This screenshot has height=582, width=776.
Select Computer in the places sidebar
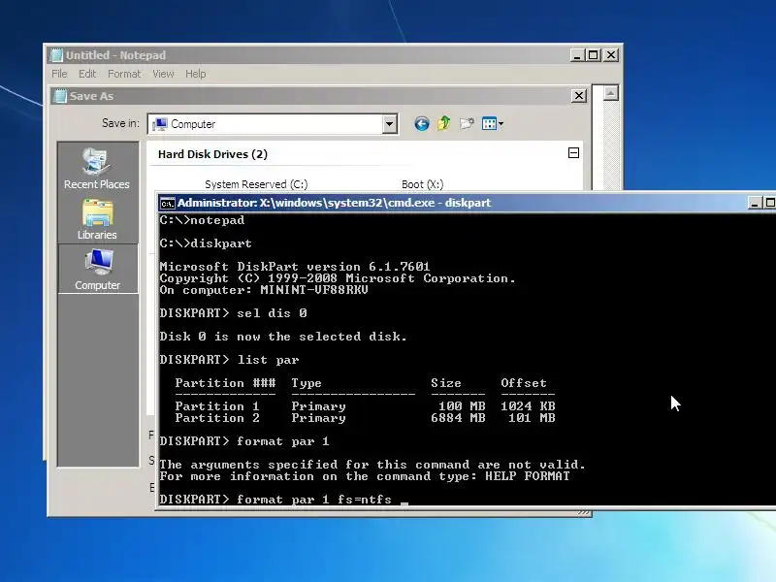point(98,269)
